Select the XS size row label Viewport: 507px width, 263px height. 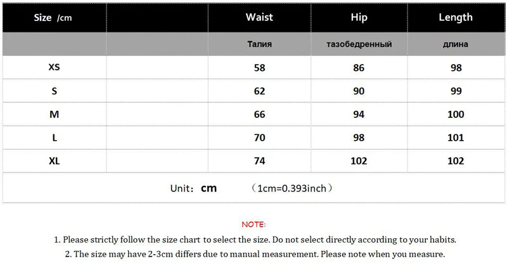(x=54, y=67)
